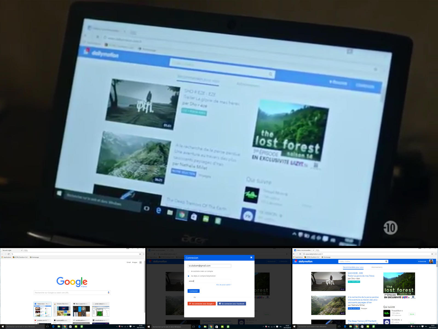Screen dimensions: 438x329
Task: Open the lukesfirstscience.org tile
Action: pos(101,321)
